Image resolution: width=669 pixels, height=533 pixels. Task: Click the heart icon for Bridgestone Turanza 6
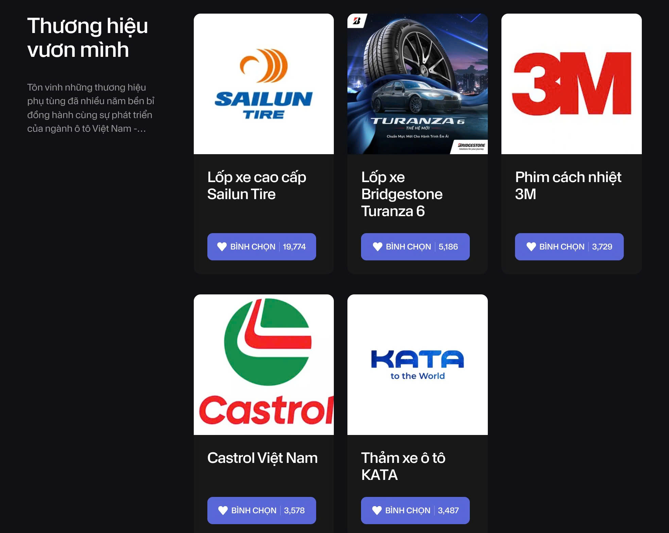tap(378, 247)
